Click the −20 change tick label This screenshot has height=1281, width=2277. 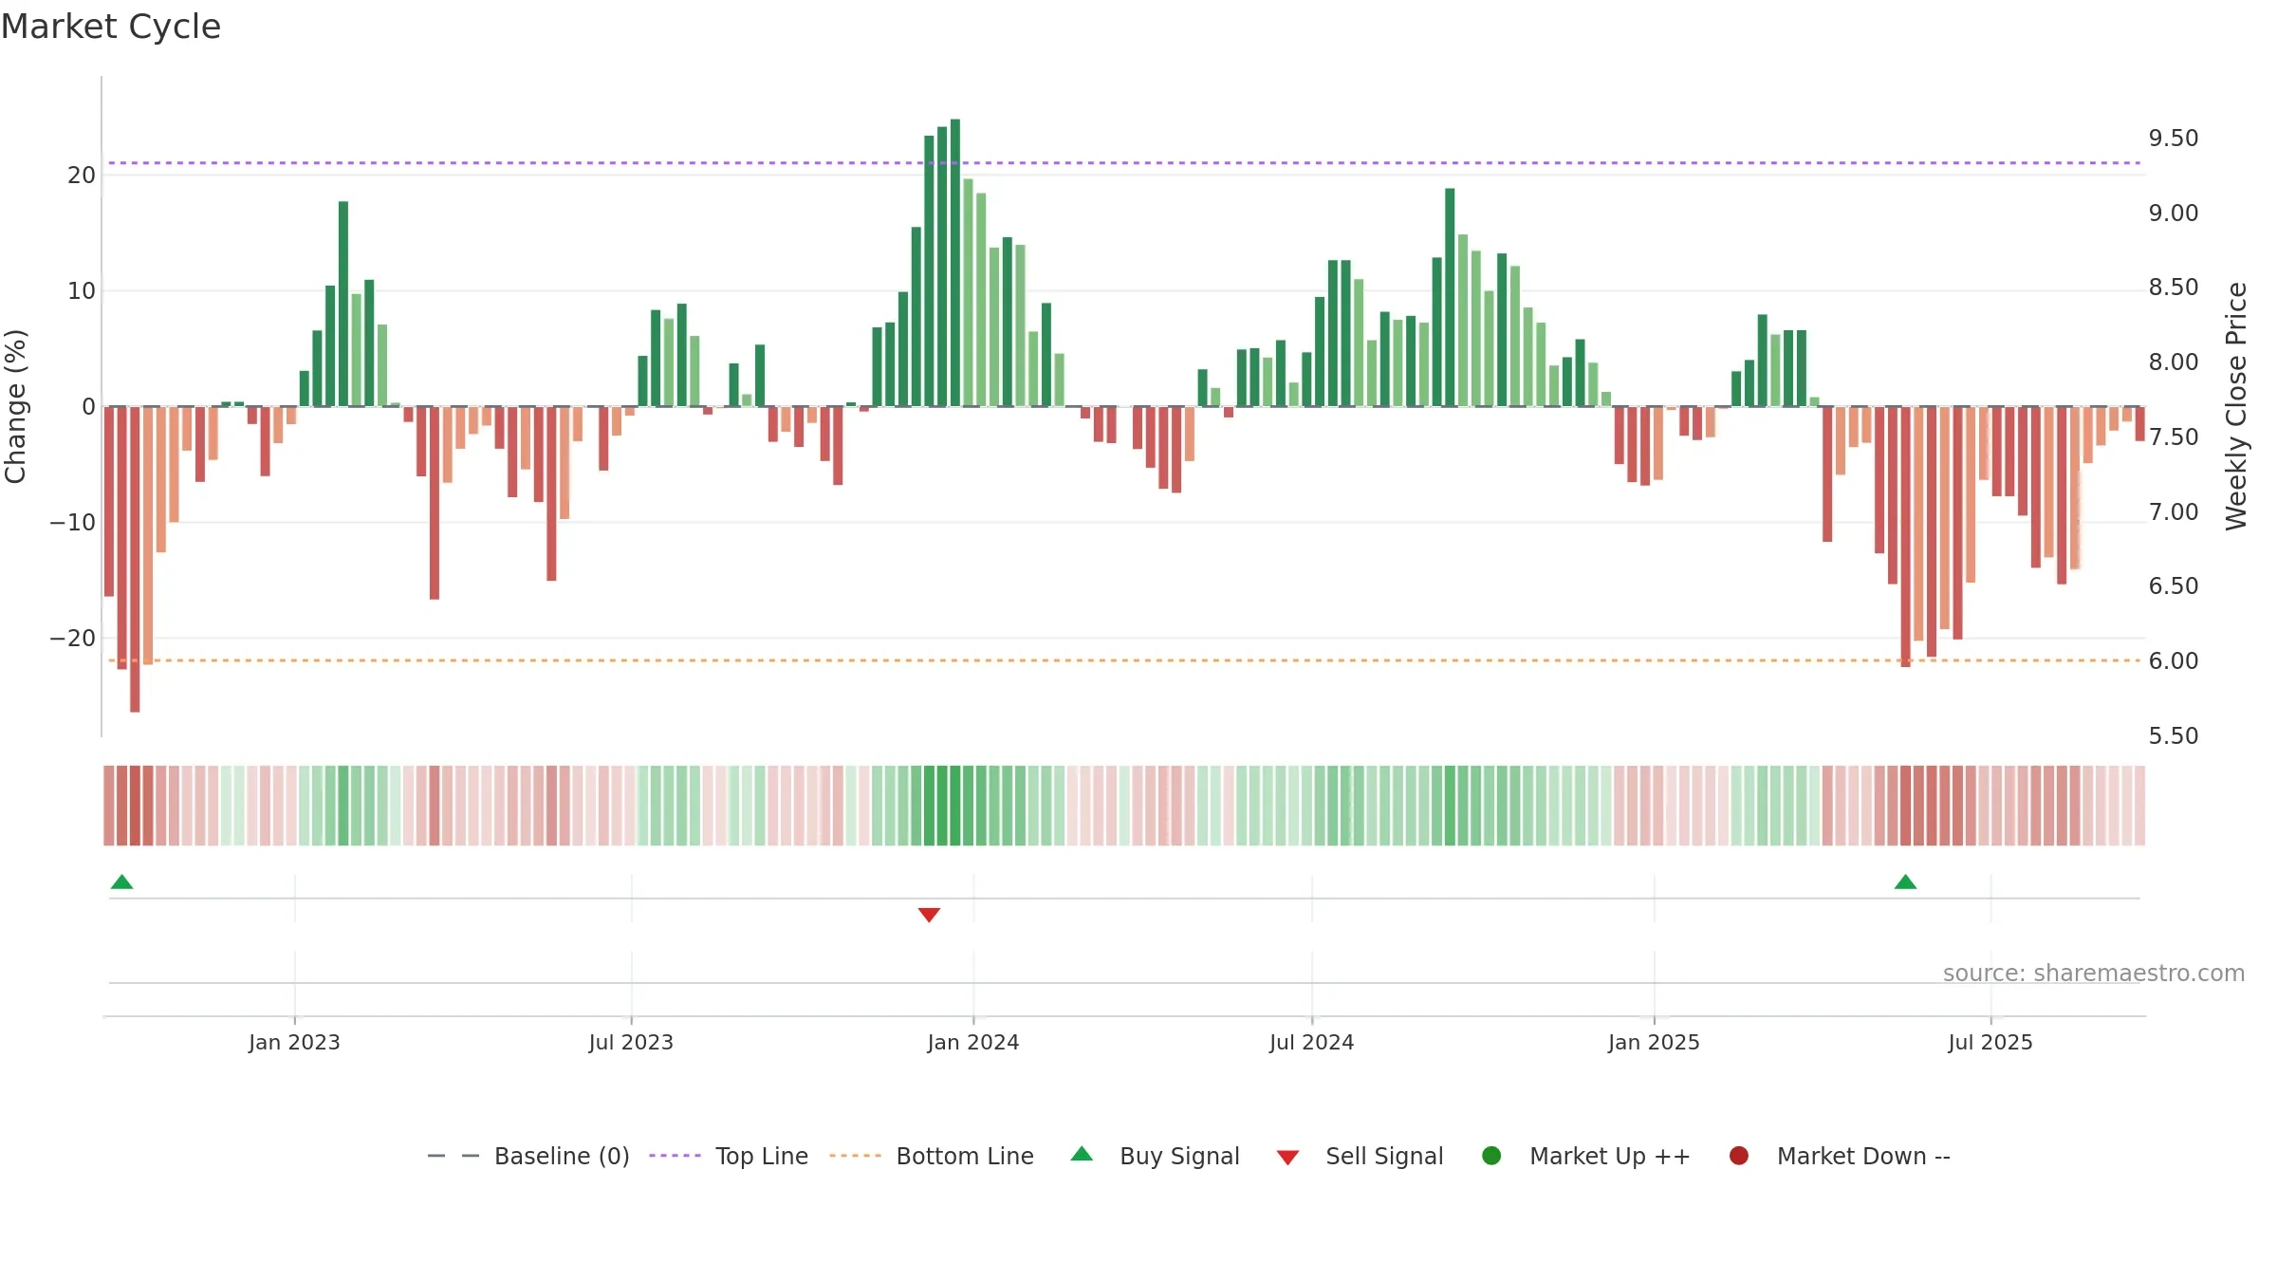[x=73, y=639]
